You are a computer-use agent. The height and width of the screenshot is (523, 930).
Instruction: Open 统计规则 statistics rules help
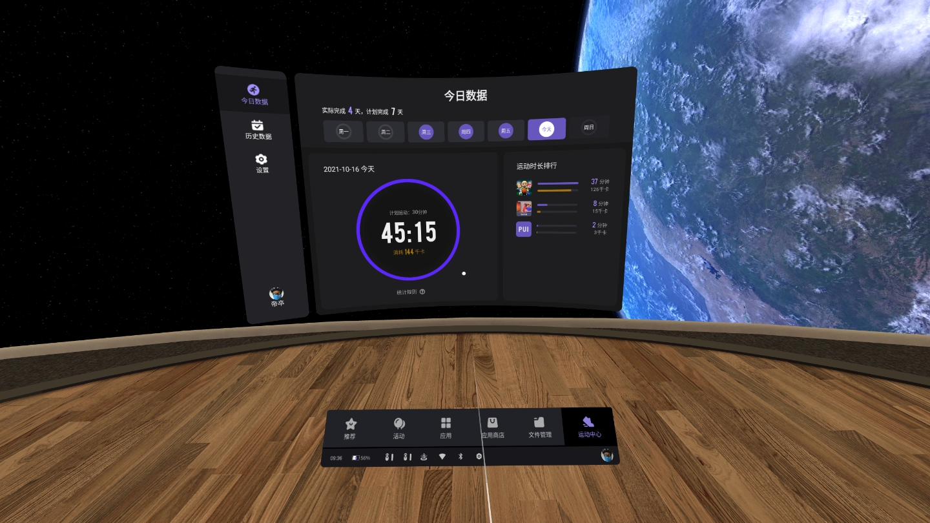(x=411, y=292)
